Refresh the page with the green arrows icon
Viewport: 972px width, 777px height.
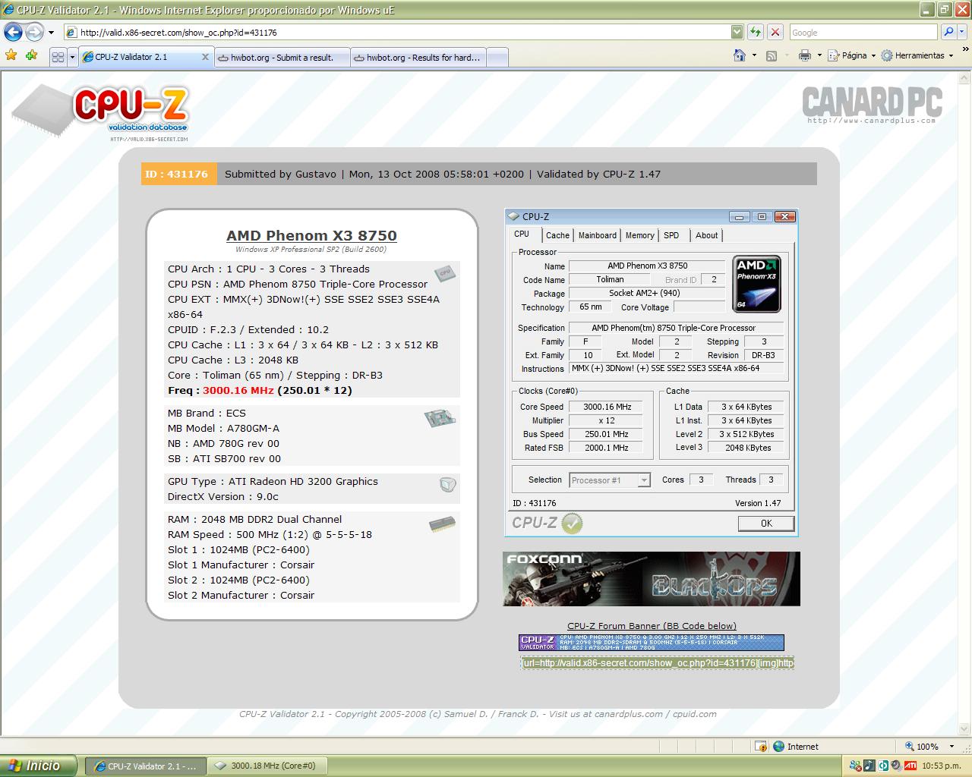(x=755, y=32)
